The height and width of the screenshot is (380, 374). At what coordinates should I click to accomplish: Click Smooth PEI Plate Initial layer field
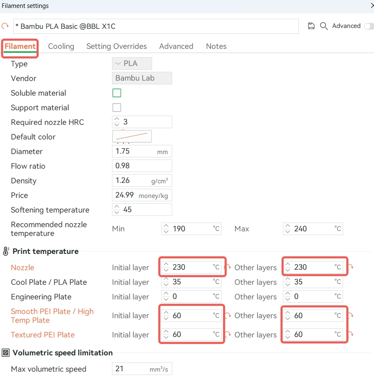point(191,316)
